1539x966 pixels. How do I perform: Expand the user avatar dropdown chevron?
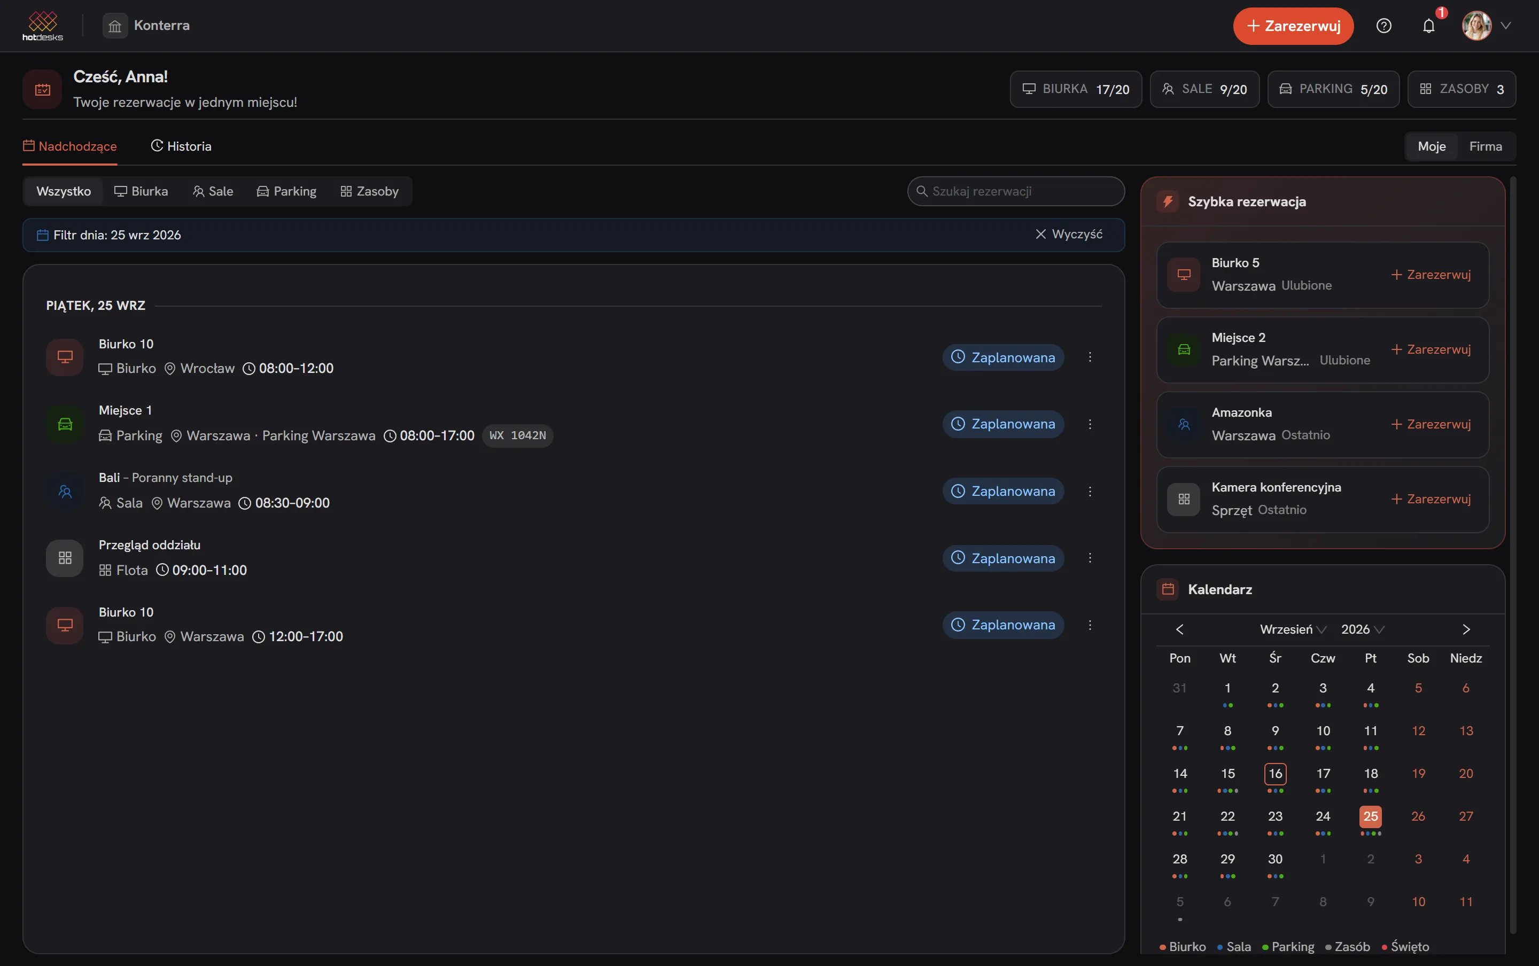(x=1506, y=26)
